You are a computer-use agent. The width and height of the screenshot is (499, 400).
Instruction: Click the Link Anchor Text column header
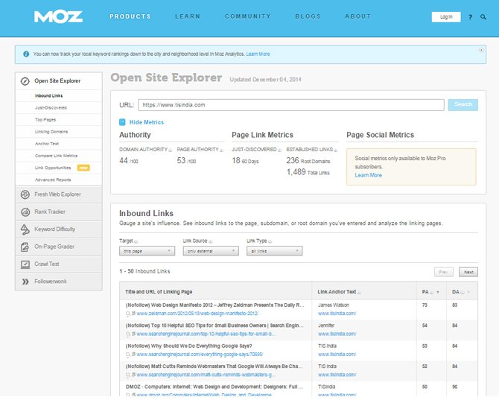point(337,292)
